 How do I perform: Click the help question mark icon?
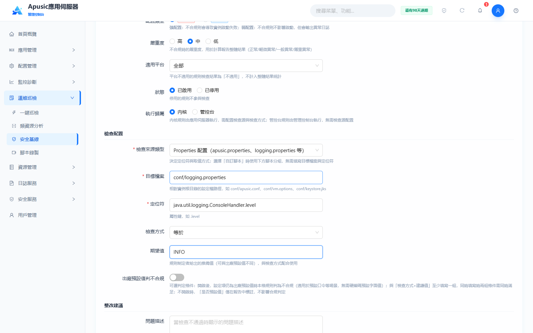(x=516, y=11)
